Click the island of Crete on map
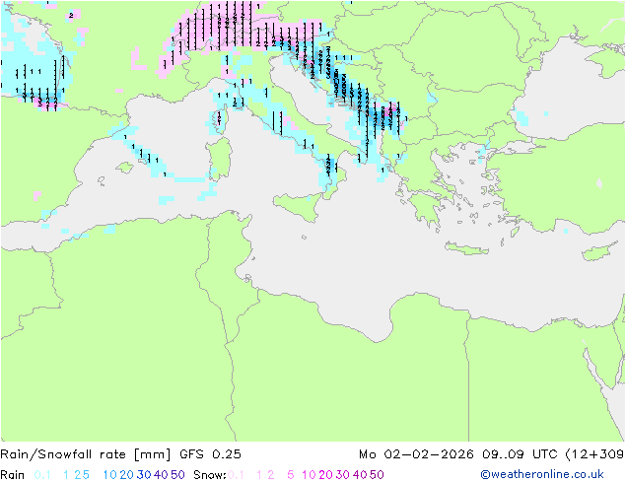 pyautogui.click(x=466, y=248)
